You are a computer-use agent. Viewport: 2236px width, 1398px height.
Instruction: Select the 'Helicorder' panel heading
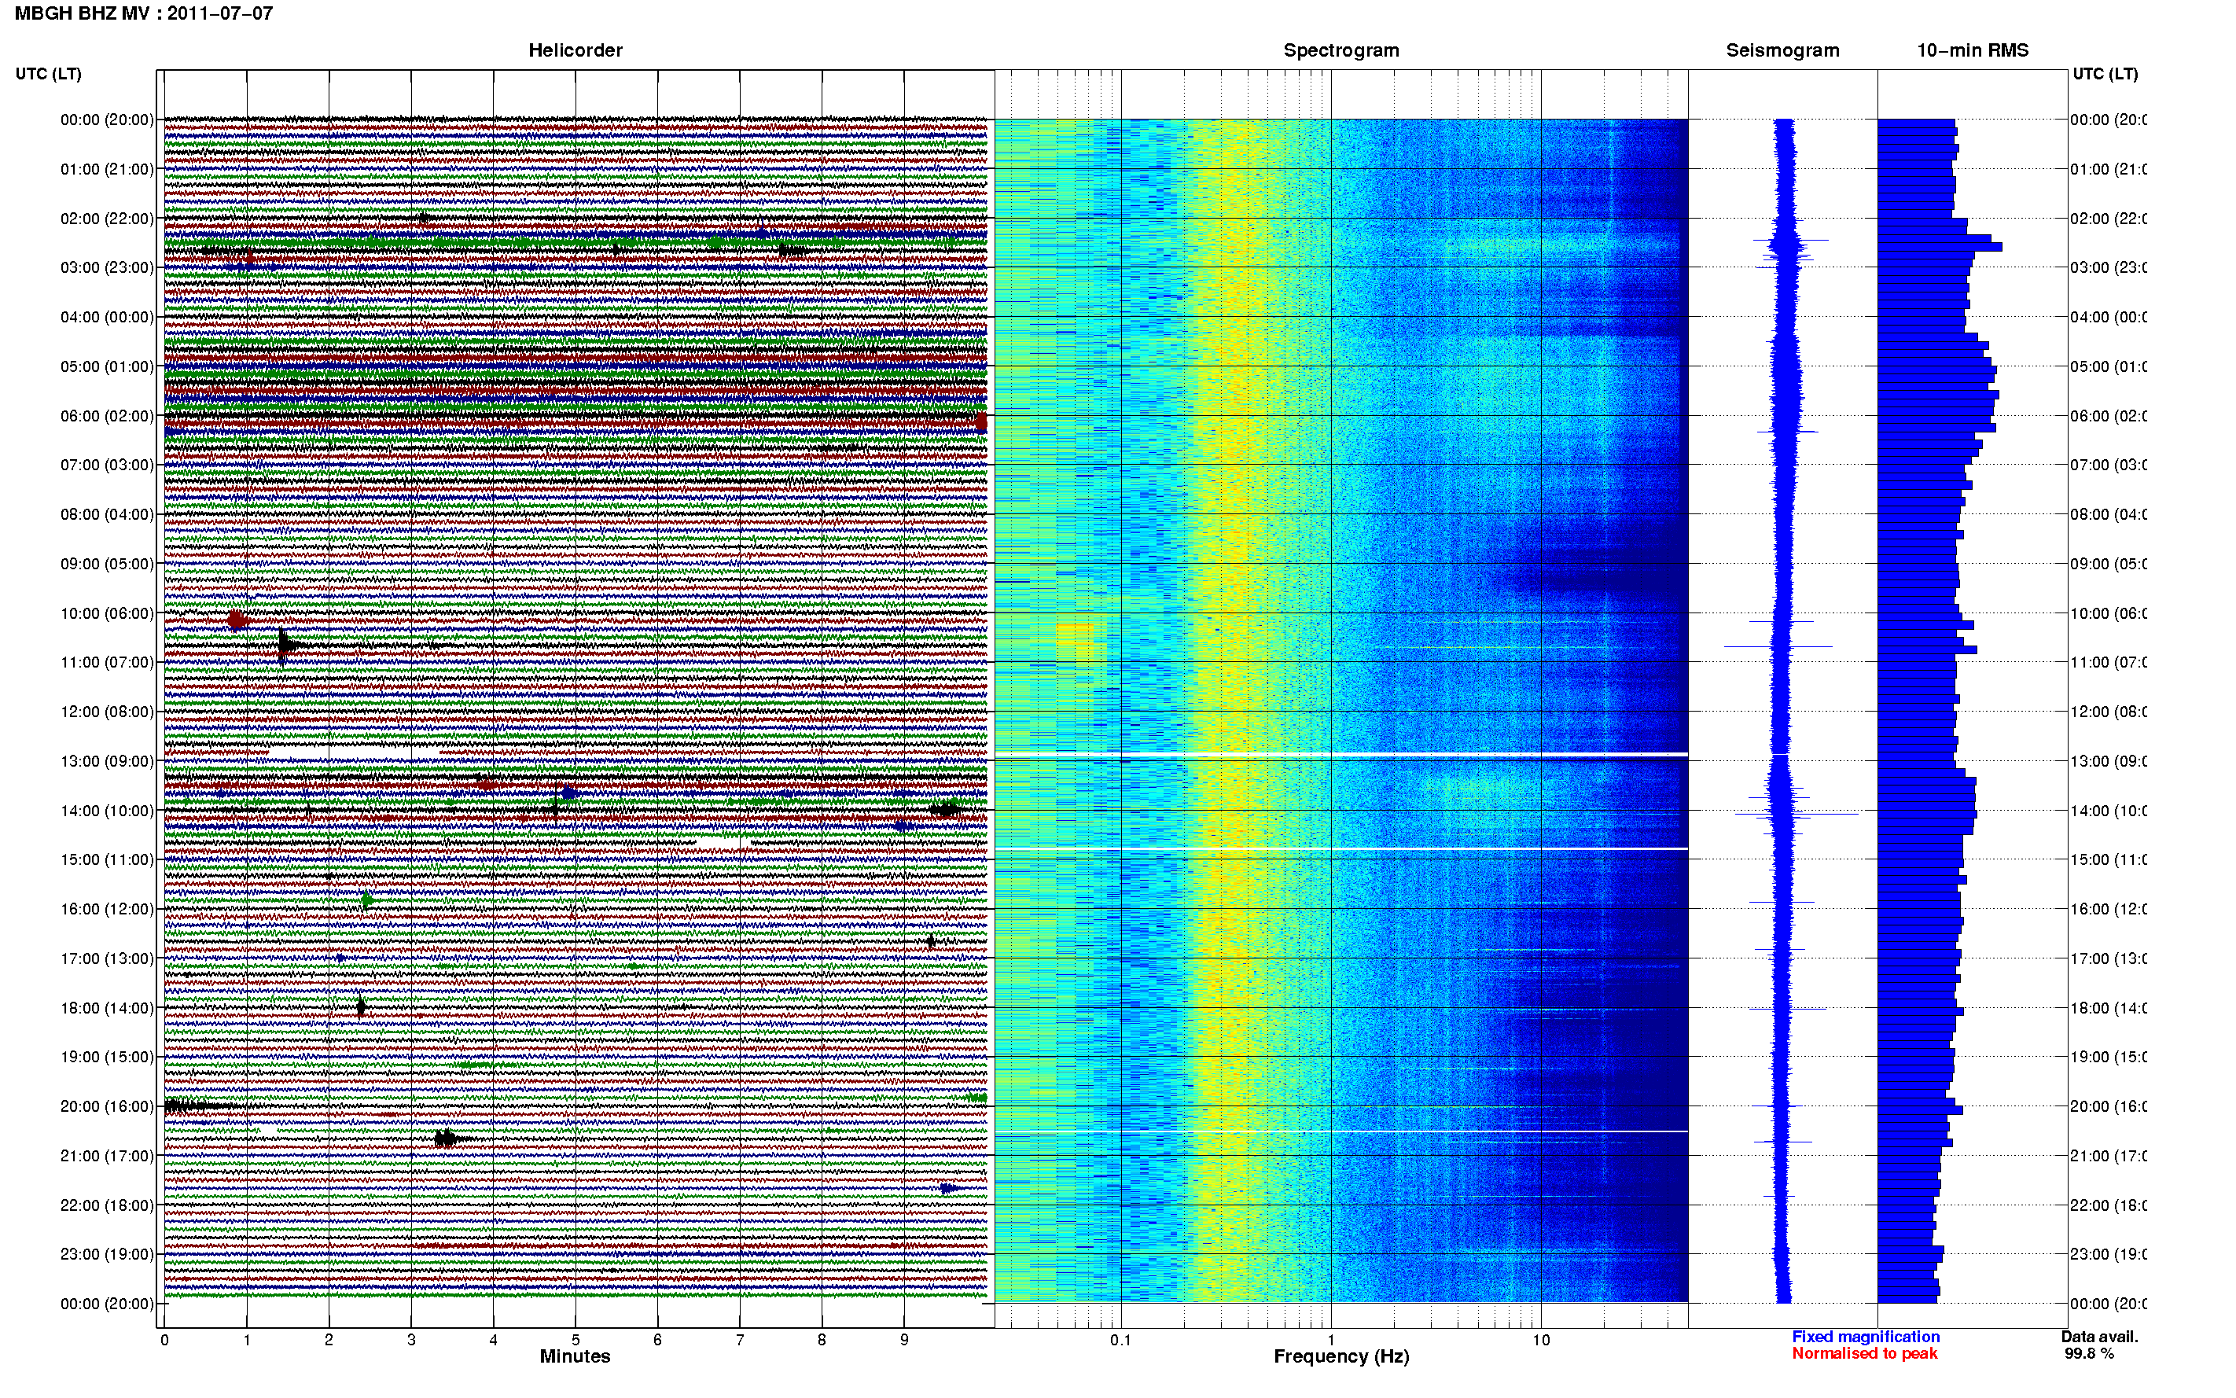575,50
